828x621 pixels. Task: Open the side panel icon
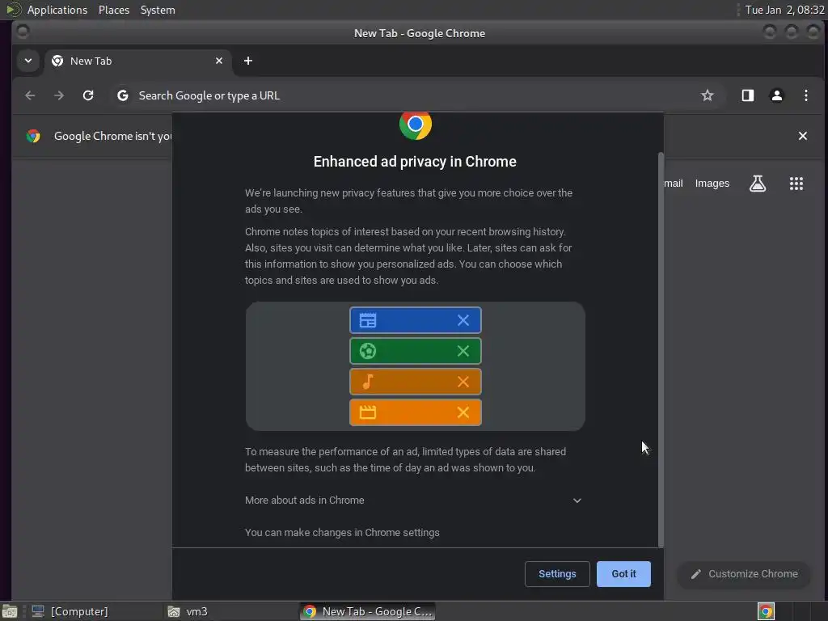(747, 95)
